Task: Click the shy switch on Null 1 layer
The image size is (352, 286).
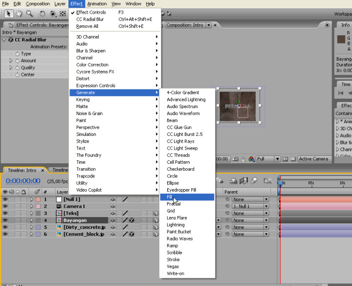Action: [x=113, y=199]
